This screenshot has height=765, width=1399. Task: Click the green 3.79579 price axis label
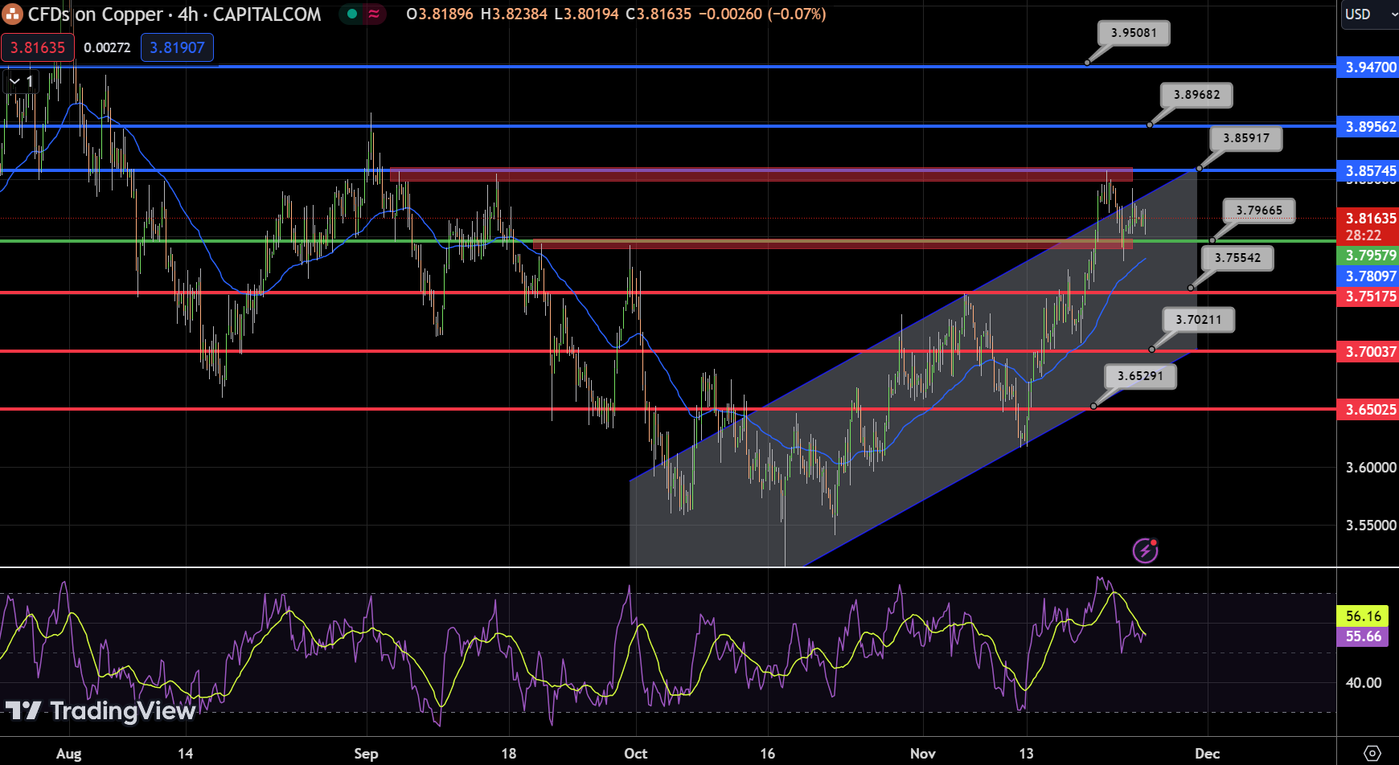click(1368, 256)
